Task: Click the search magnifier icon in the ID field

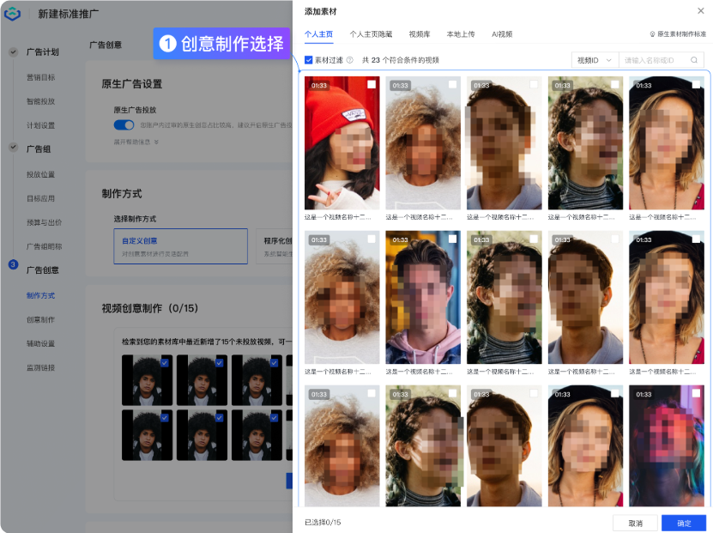Action: click(x=694, y=60)
